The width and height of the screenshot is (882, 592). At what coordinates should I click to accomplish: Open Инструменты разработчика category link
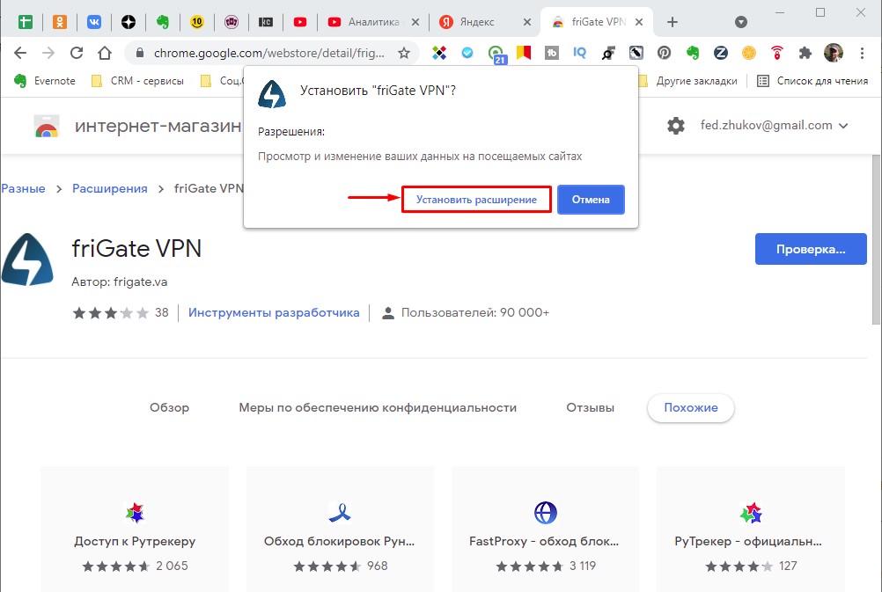click(x=274, y=312)
